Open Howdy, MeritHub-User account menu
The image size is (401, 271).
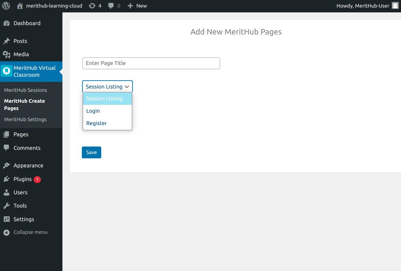point(363,6)
